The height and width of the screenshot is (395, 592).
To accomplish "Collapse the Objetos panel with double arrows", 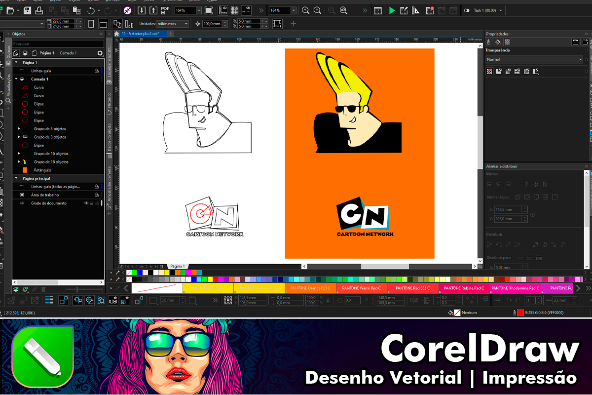I will point(101,34).
